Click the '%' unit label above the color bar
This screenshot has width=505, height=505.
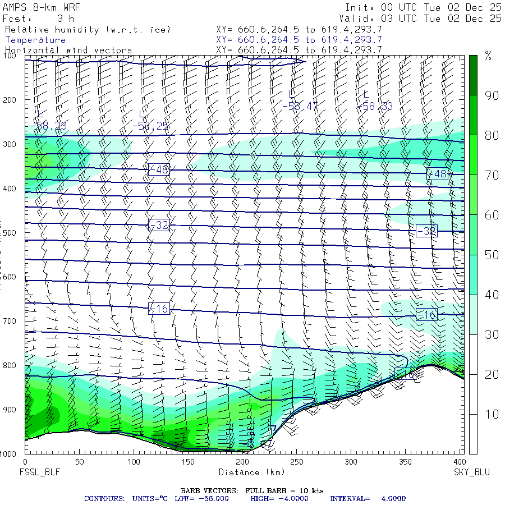pos(488,56)
